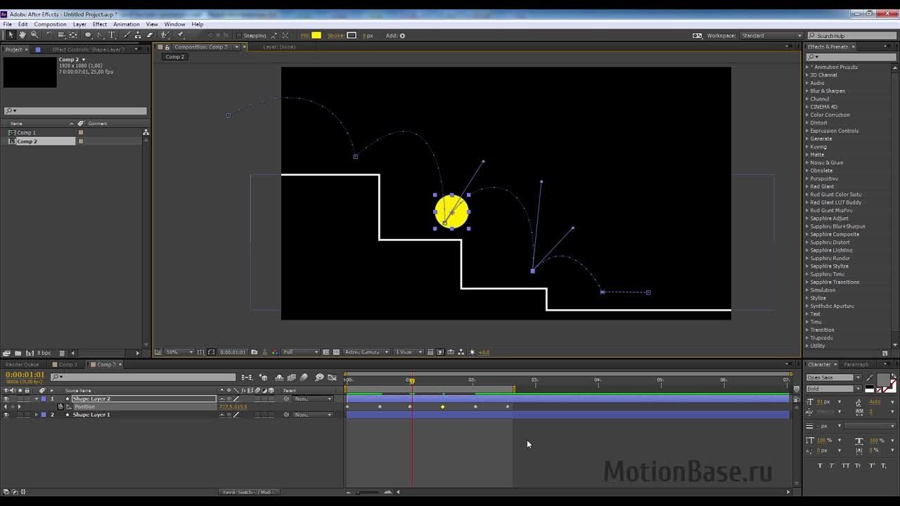
Task: Take a snapshot with camera icon
Action: pyautogui.click(x=254, y=352)
